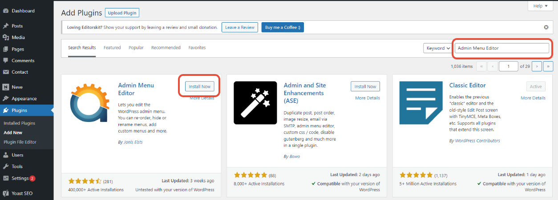The width and height of the screenshot is (558, 200).
Task: Open the Dashboard menu icon
Action: click(6, 11)
